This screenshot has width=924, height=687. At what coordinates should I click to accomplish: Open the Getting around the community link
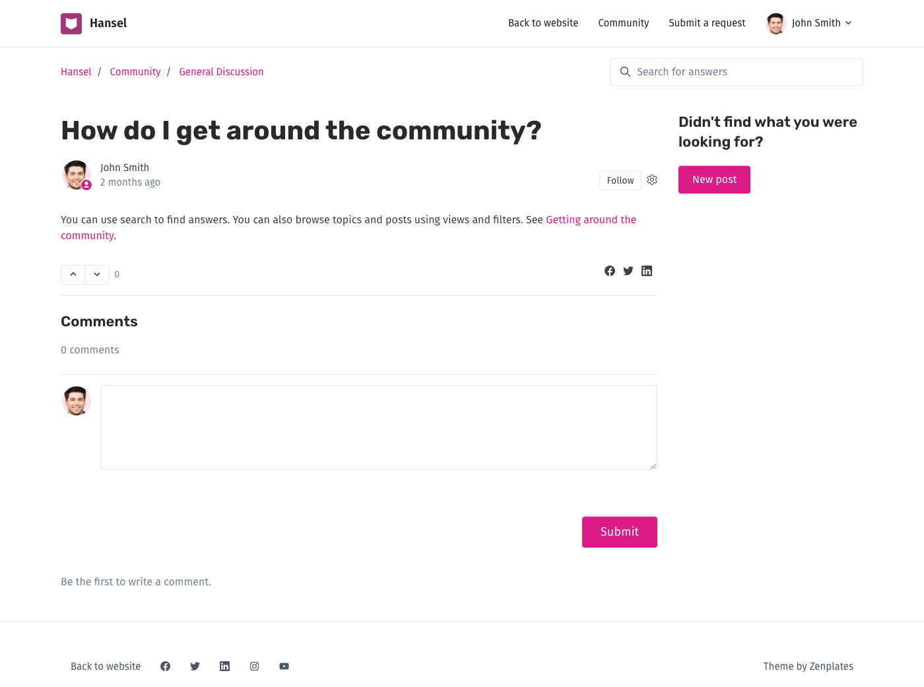591,220
